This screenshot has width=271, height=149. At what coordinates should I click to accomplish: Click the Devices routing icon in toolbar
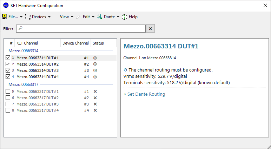click(28, 17)
